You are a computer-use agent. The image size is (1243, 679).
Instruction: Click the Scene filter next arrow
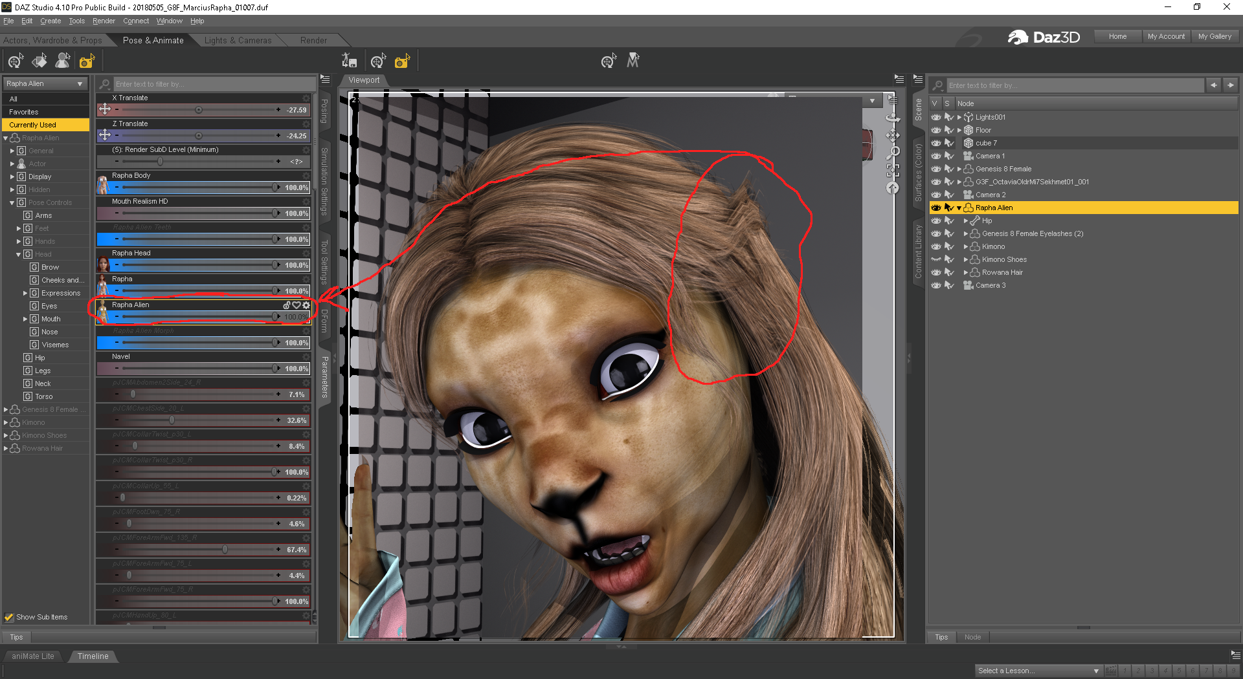point(1230,85)
